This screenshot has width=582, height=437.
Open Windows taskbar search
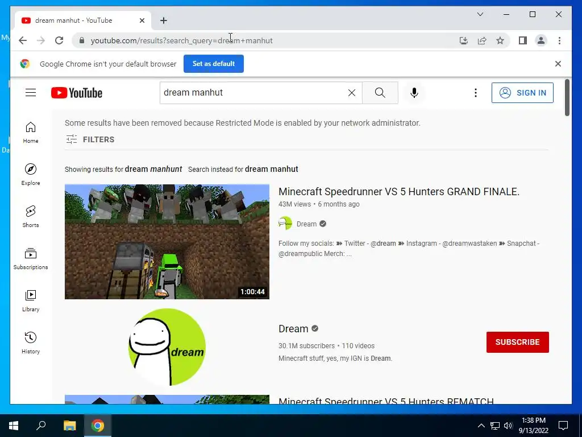coord(41,426)
